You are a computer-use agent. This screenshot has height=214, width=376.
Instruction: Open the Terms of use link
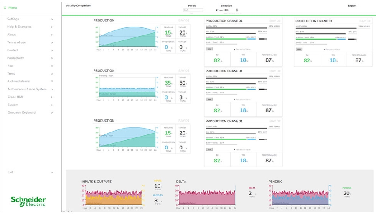(16, 42)
